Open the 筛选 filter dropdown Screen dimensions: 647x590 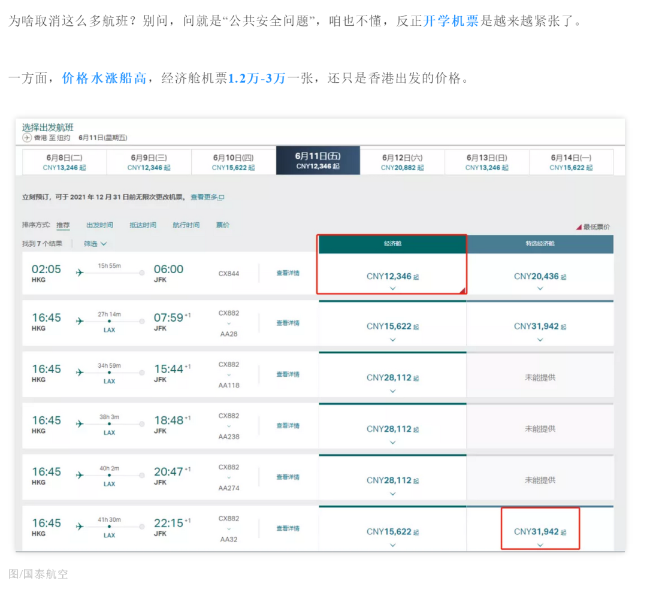(x=95, y=244)
